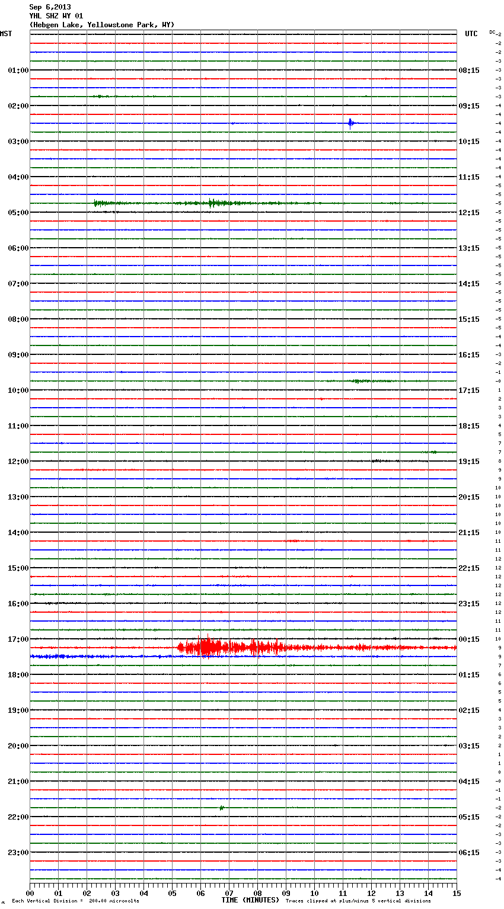The width and height of the screenshot is (504, 909).
Task: Click the 13 minute tick label
Action: (400, 893)
